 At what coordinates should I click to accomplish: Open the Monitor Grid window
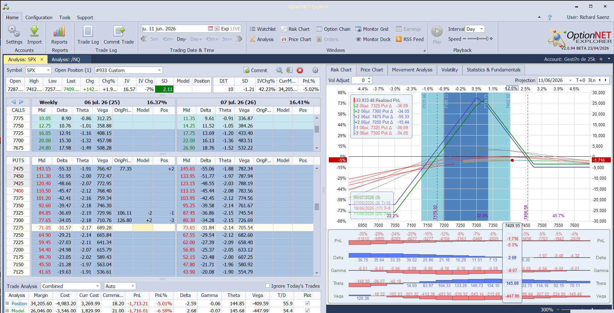372,29
